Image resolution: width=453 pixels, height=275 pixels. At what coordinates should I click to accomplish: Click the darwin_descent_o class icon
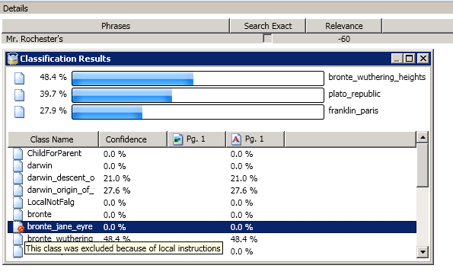point(18,177)
